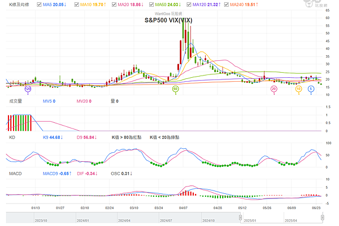Click the 03/10 date axis label
This screenshot has height=226, width=339.
[134, 208]
